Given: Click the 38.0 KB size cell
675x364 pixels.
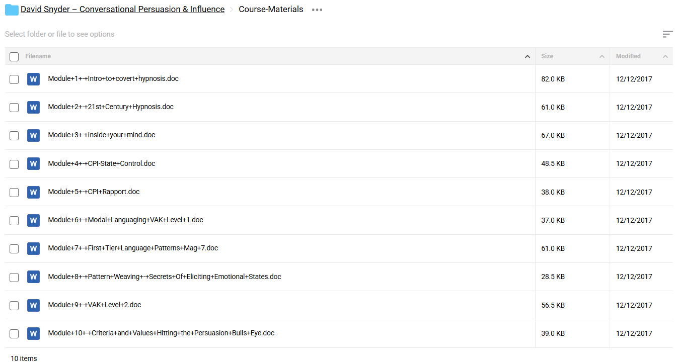Looking at the screenshot, I should click(553, 192).
